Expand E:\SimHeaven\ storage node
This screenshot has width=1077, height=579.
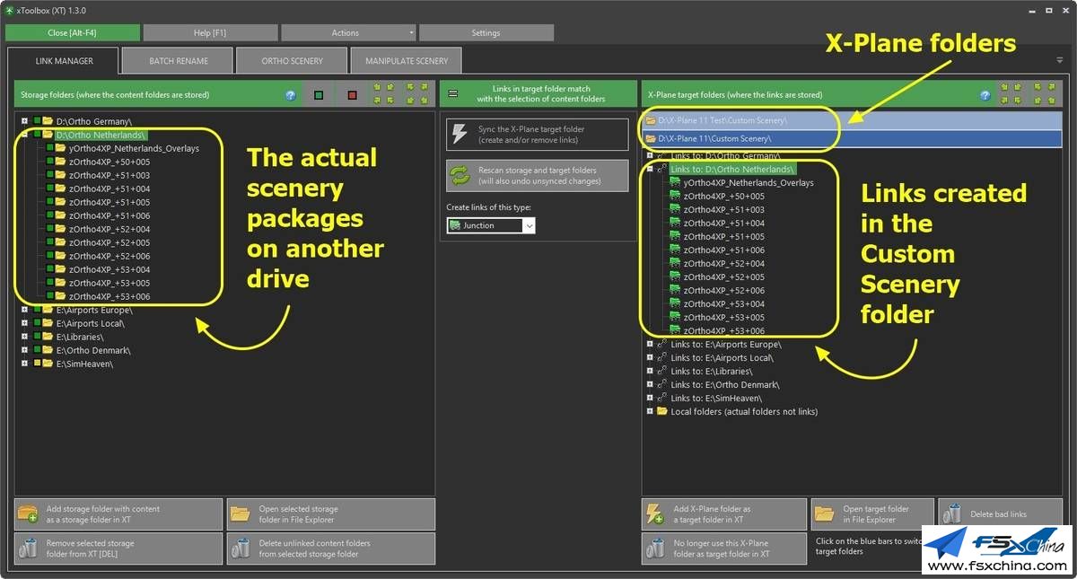[24, 364]
